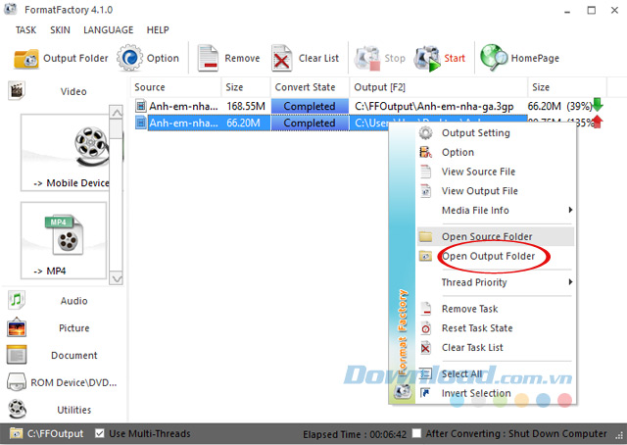Image resolution: width=627 pixels, height=445 pixels.
Task: Choose Remove Task menu entry
Action: [x=496, y=309]
